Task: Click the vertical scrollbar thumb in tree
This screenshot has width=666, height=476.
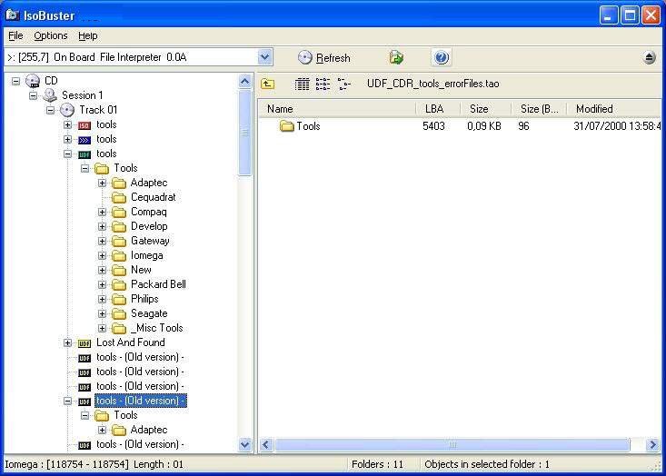Action: [x=244, y=133]
